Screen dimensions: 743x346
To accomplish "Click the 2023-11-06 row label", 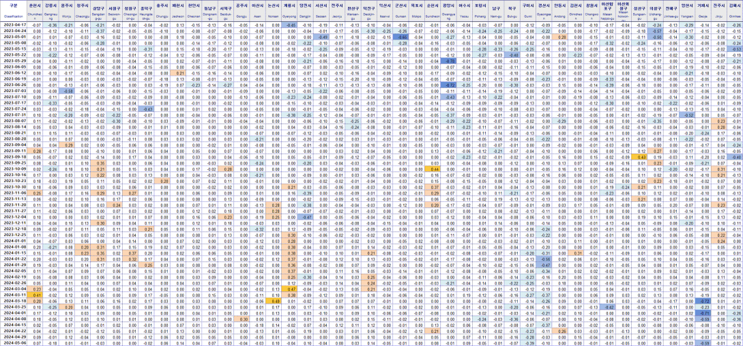I will point(13,192).
